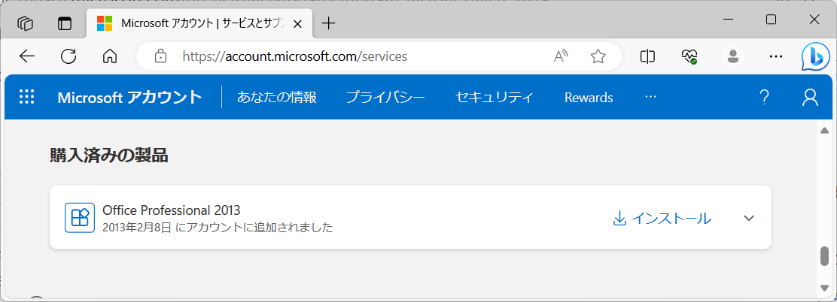This screenshot has width=837, height=302.
Task: Open Browser Essentials heart icon
Action: pos(689,56)
